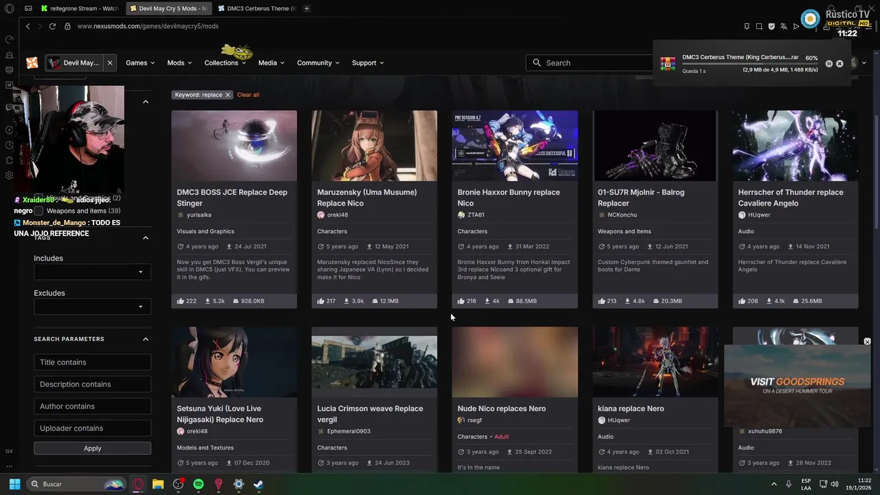
Task: Click the shield ad-blocker icon
Action: (x=771, y=26)
